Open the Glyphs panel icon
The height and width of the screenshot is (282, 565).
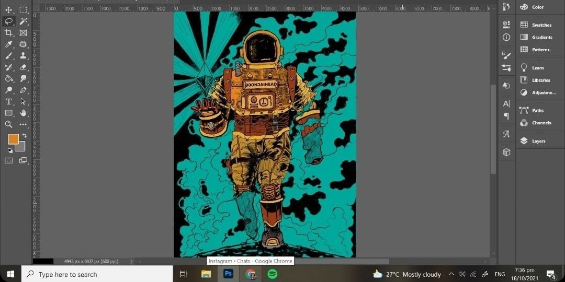506,134
